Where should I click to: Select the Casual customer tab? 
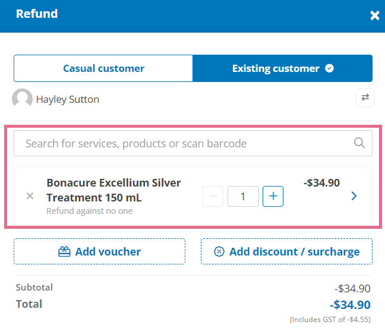tap(103, 68)
